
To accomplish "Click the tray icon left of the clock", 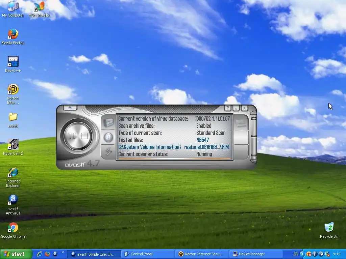I will (327, 254).
